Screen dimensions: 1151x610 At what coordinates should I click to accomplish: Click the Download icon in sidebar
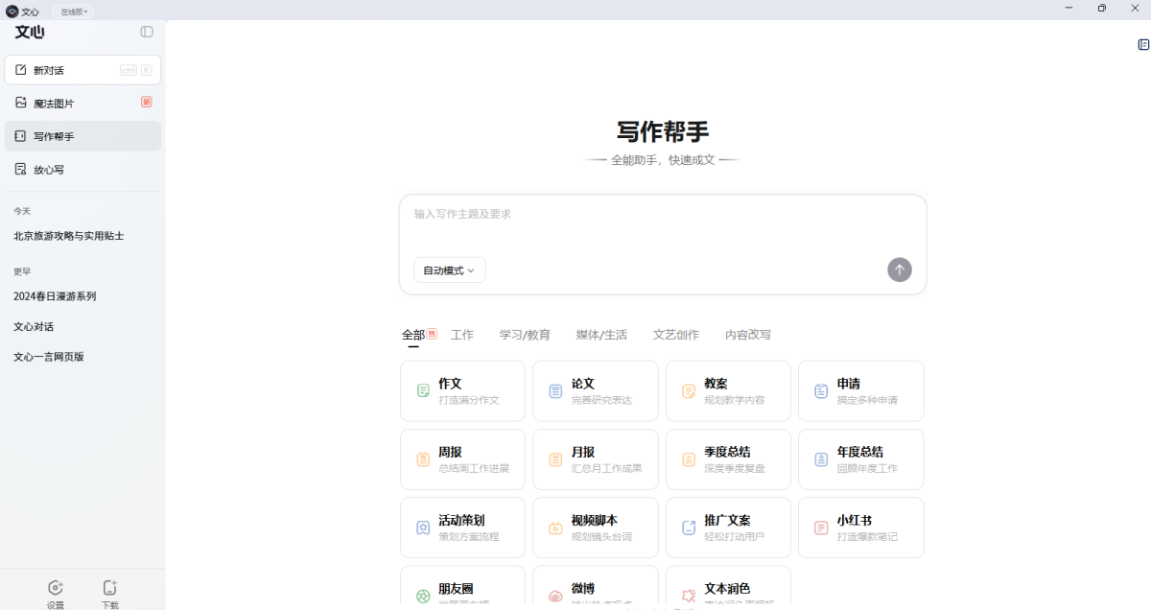click(110, 588)
